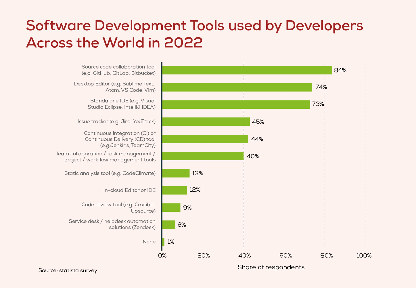Click the '6%' value label
Viewport: 416px width, 288px height.
pyautogui.click(x=182, y=225)
